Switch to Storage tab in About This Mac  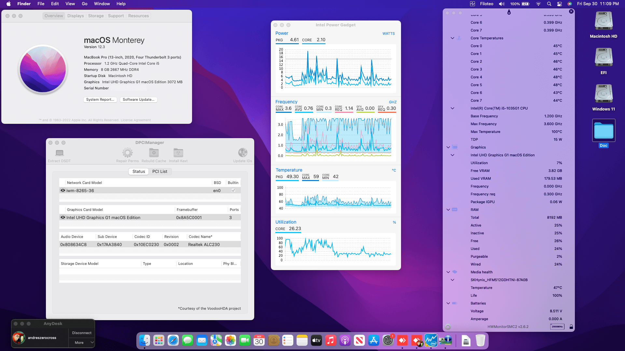point(96,16)
